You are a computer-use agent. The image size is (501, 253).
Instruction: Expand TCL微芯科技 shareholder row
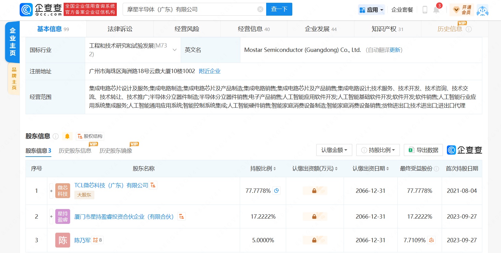51,191
